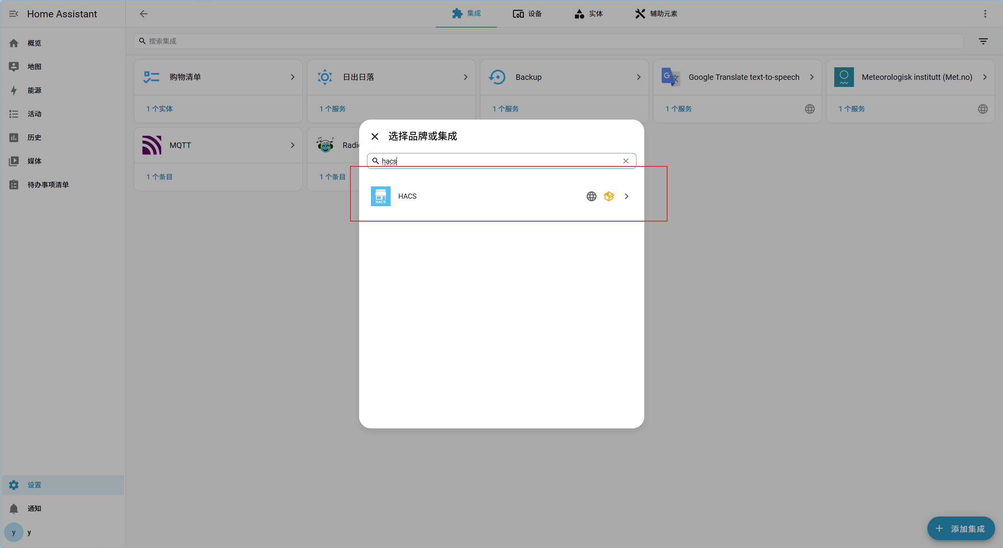
Task: Open the 1 个实体 link under 购物清单
Action: (159, 109)
